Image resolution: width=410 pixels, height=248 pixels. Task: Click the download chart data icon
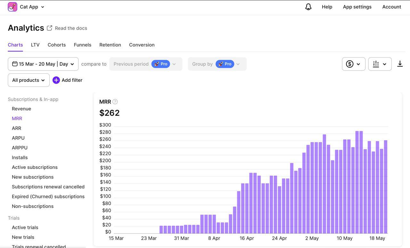pos(400,64)
